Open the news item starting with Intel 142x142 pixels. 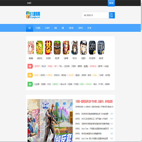[x=94, y=119]
